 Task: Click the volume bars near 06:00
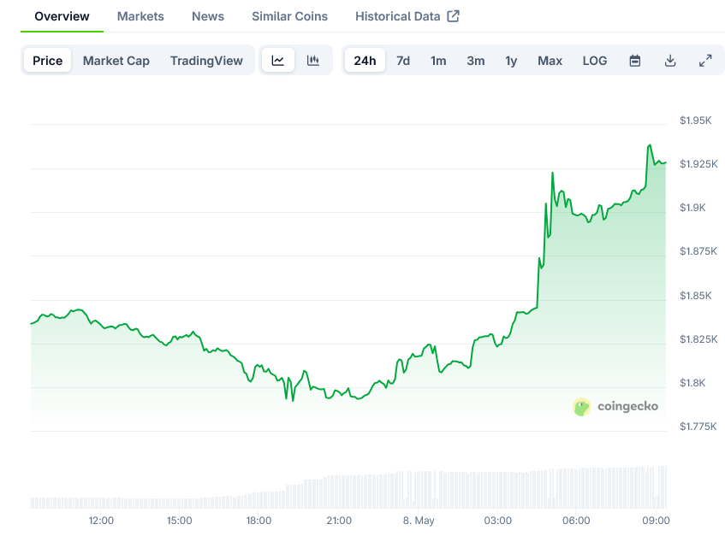577,489
